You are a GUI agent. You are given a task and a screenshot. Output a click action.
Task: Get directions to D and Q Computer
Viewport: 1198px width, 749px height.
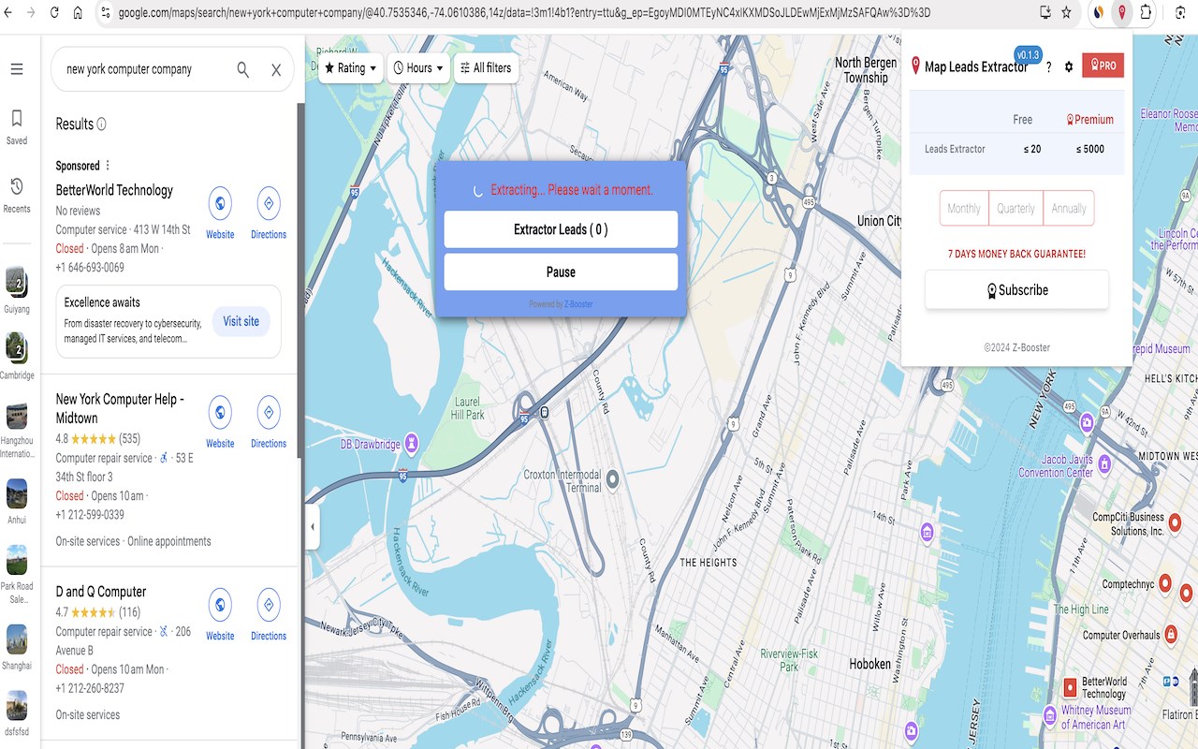click(x=269, y=605)
